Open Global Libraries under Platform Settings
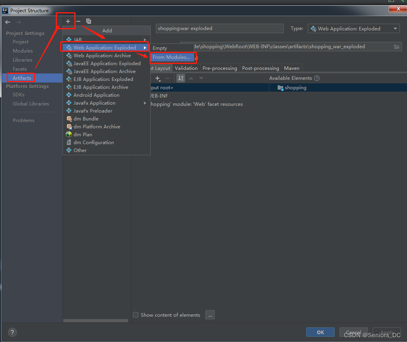Viewport: 407px width, 342px height. coord(30,103)
